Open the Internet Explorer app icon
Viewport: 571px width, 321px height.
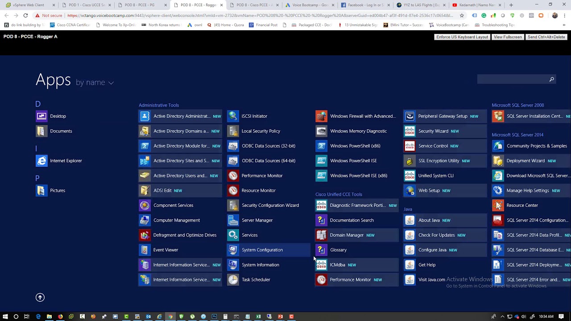41,161
